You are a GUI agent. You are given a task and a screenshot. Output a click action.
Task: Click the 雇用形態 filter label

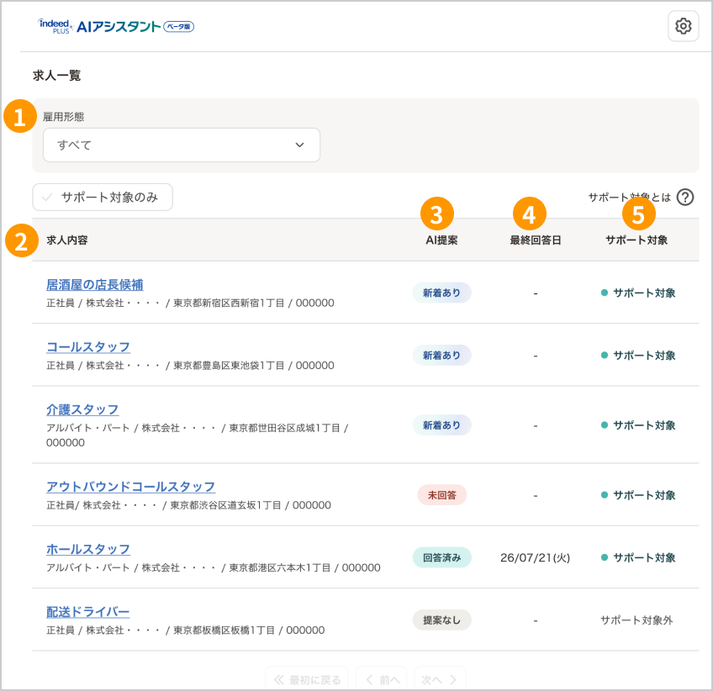coord(63,117)
